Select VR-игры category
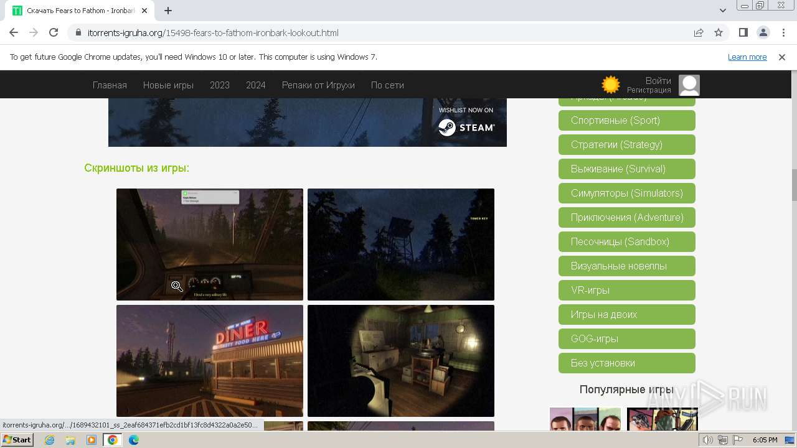 point(627,290)
